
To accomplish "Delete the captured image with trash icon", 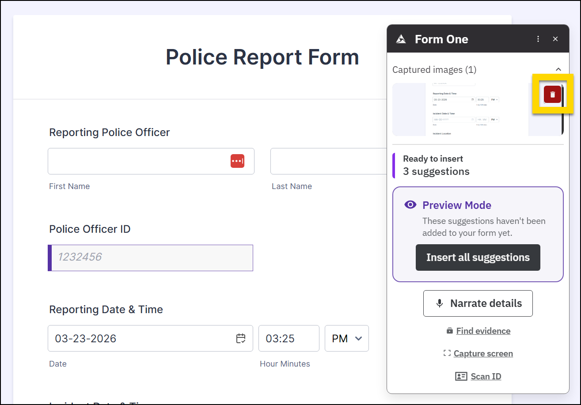I will point(552,95).
